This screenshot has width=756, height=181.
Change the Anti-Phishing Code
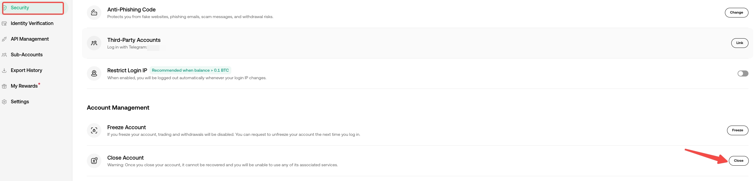[736, 13]
